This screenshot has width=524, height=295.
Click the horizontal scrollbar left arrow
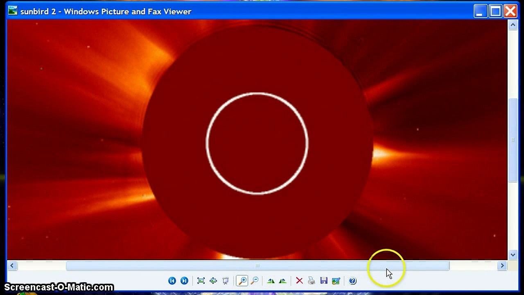pos(12,265)
